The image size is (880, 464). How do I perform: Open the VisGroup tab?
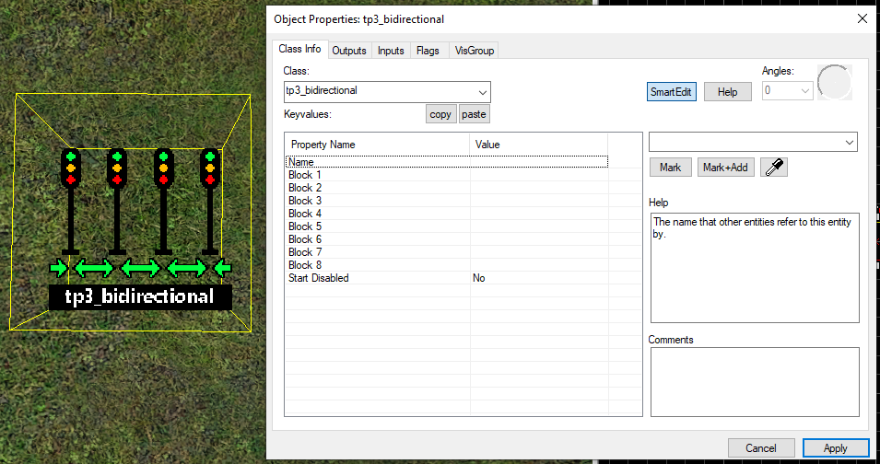pos(475,51)
